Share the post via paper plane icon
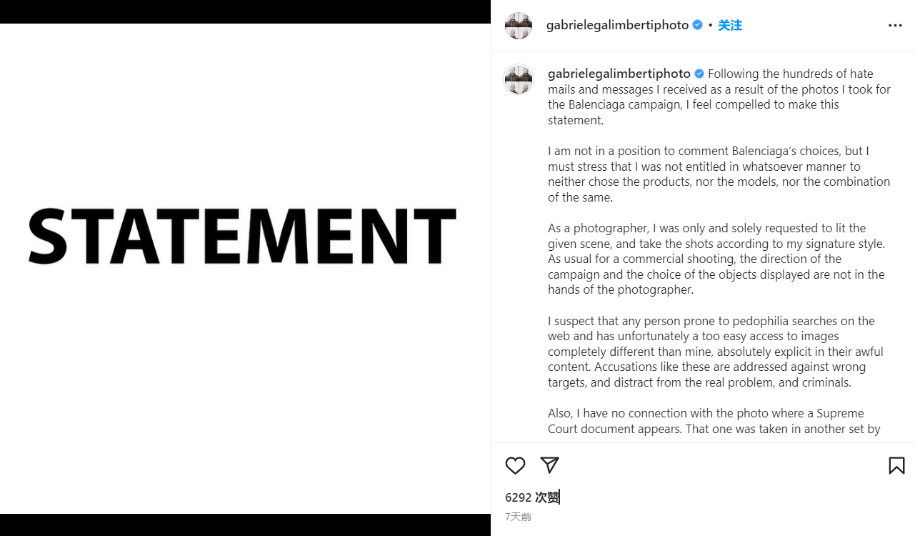The image size is (915, 536). click(549, 465)
